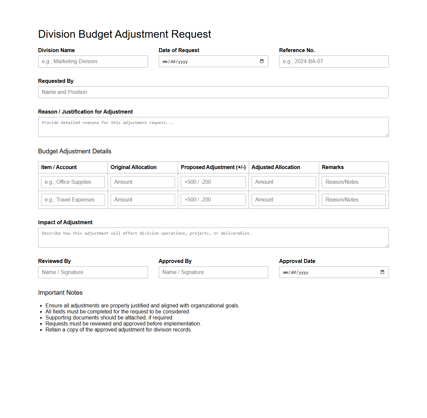Click first row Original Allocation amount field
The height and width of the screenshot is (418, 427).
tap(143, 182)
